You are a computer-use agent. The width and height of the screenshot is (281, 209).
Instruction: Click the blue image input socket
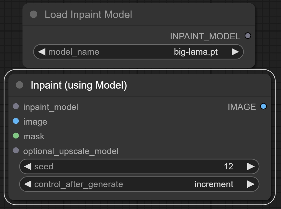[16, 121]
